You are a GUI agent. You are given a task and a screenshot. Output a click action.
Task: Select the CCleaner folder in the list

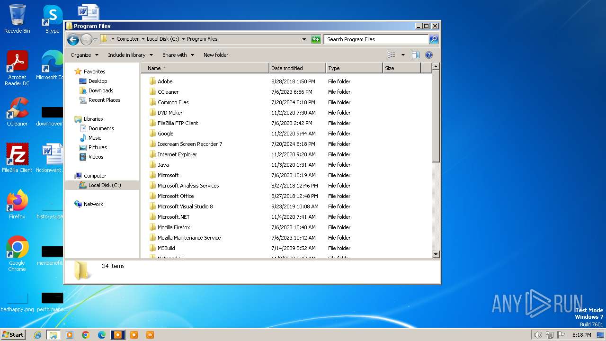(x=168, y=92)
